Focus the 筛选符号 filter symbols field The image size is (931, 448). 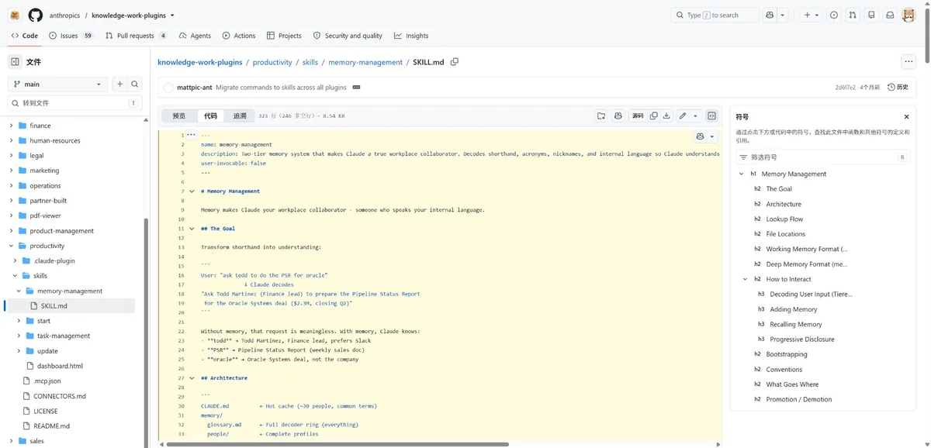[x=822, y=157]
